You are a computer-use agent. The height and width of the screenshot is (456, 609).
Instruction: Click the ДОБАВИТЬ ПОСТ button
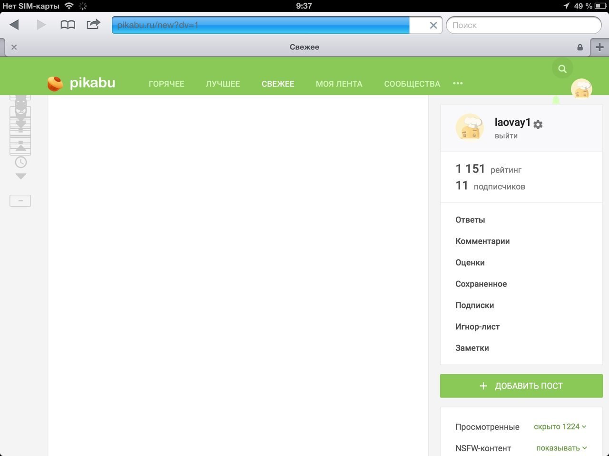pos(521,386)
